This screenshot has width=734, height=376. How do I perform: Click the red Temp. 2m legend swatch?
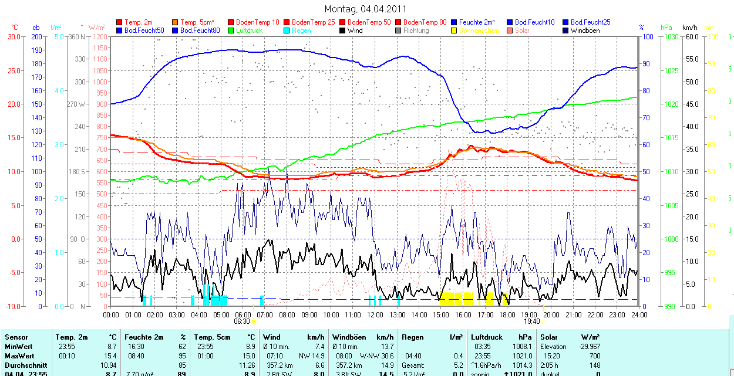[x=120, y=22]
